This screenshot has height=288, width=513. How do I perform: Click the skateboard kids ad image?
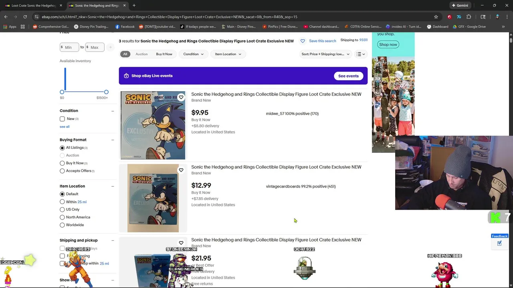[x=393, y=104]
